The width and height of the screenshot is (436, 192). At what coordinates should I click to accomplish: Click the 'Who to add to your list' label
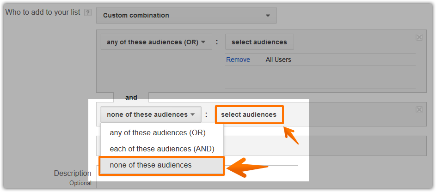(43, 12)
